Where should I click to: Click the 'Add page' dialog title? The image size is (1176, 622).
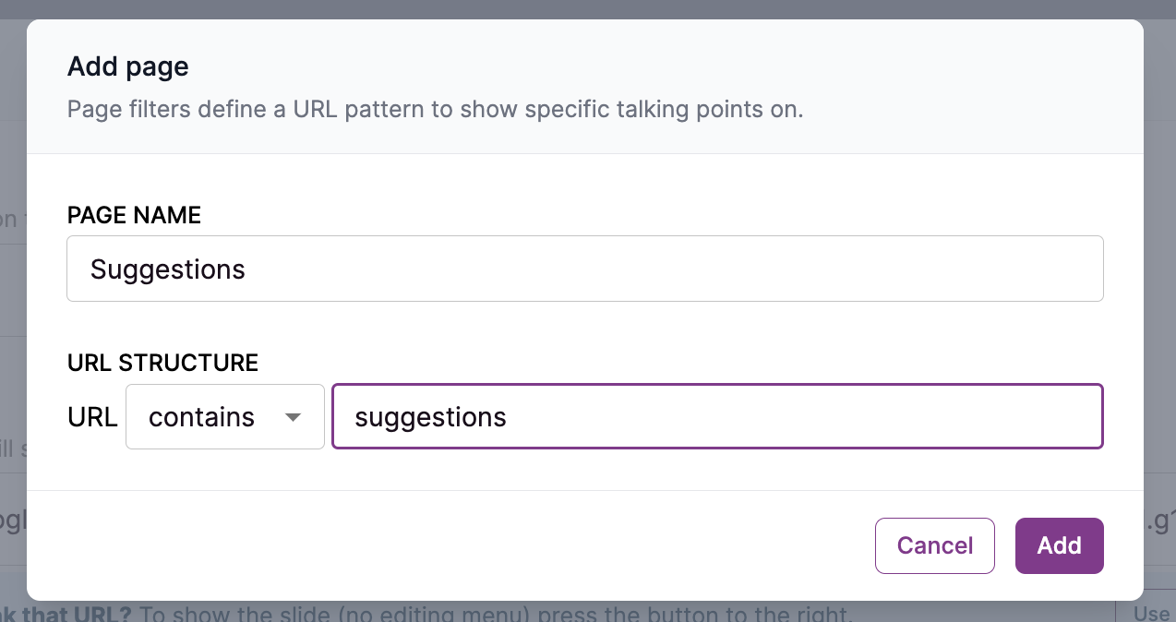pyautogui.click(x=128, y=66)
